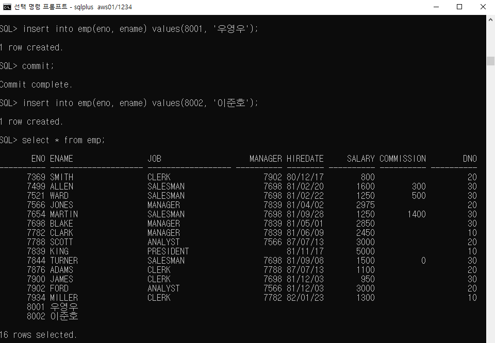Click the name CLARK
Viewport: 495px width, 343px height.
pos(61,233)
